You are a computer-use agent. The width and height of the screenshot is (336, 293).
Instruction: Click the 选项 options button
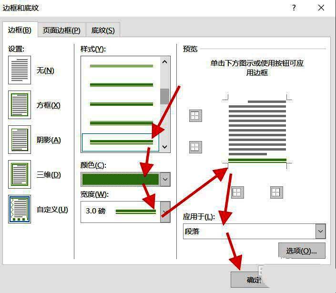[x=302, y=251]
